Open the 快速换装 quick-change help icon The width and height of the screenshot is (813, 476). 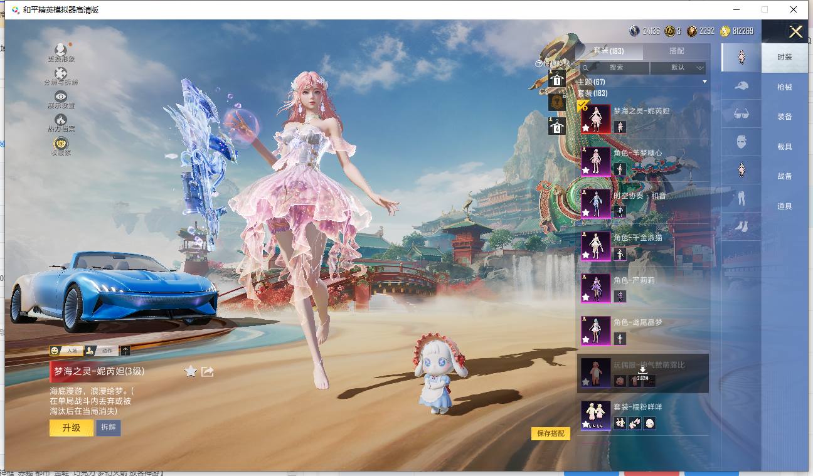point(538,63)
